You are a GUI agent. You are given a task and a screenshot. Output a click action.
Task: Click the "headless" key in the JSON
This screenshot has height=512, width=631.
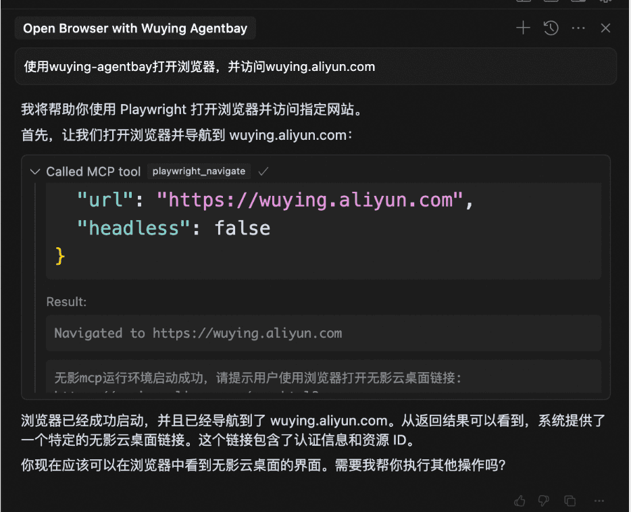(x=133, y=228)
